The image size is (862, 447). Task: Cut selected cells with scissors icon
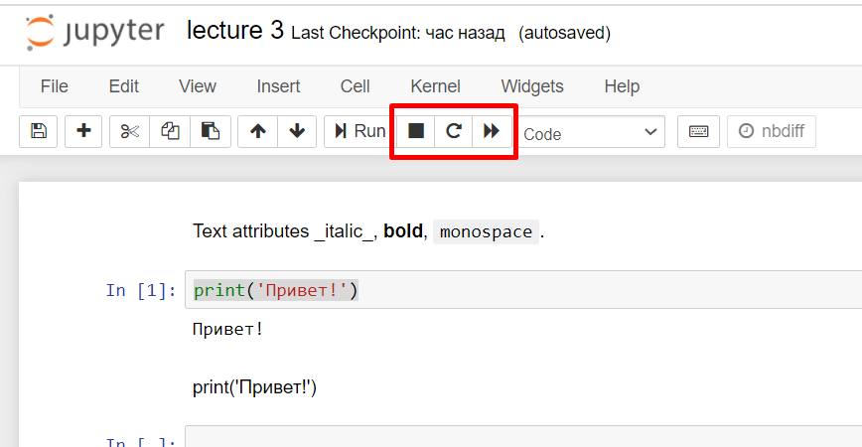[x=129, y=131]
